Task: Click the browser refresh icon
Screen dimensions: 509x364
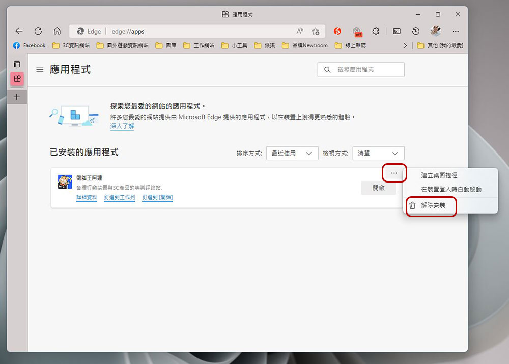Action: tap(38, 31)
